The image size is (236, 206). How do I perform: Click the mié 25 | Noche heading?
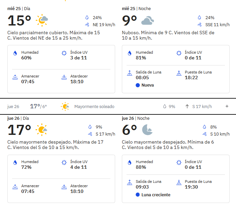click(136, 9)
